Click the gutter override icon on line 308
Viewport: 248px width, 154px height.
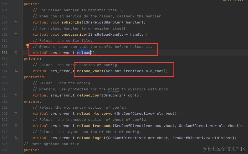pos(16,34)
